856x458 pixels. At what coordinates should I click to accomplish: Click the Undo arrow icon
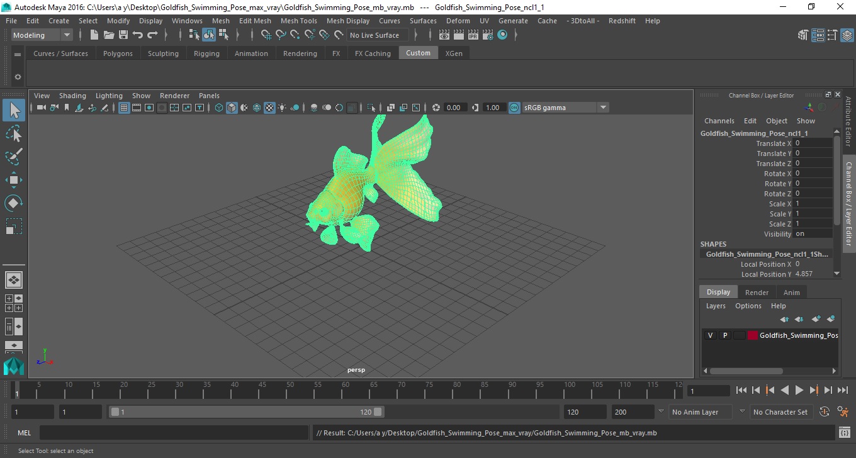137,35
